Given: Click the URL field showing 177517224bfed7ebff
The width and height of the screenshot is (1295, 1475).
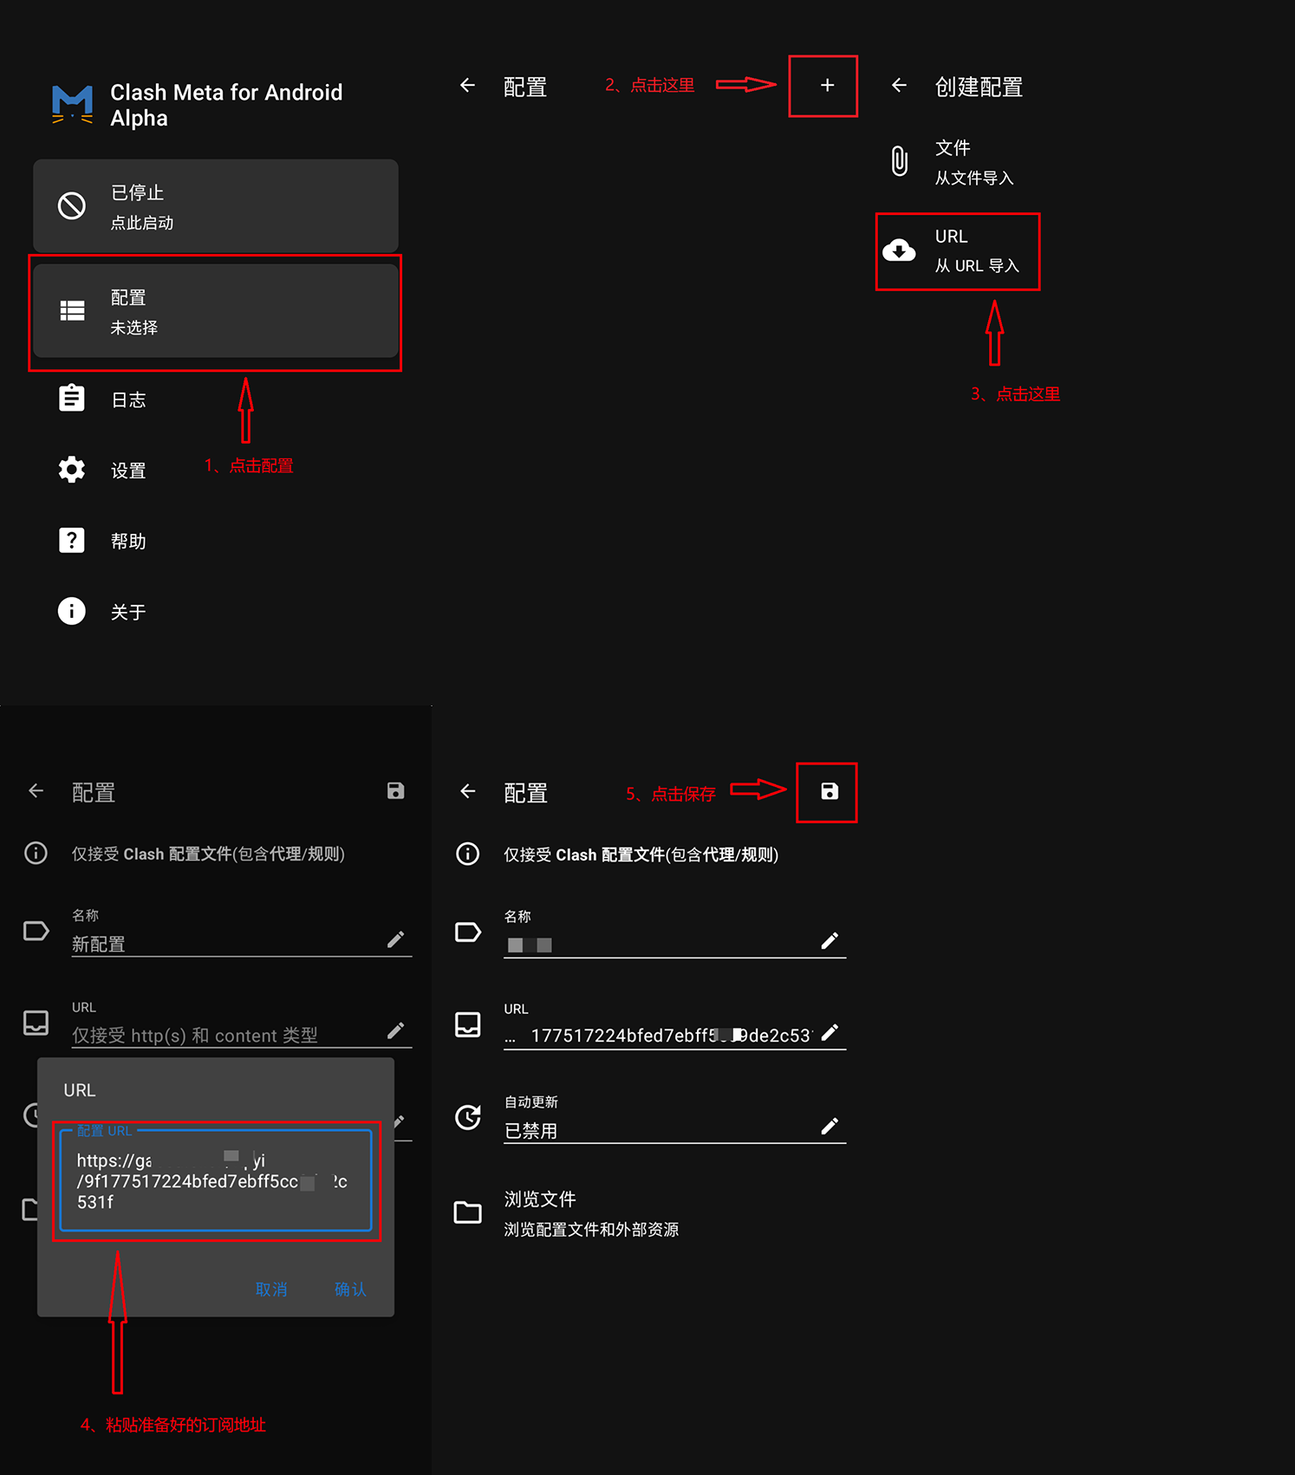Looking at the screenshot, I should pos(674,1036).
